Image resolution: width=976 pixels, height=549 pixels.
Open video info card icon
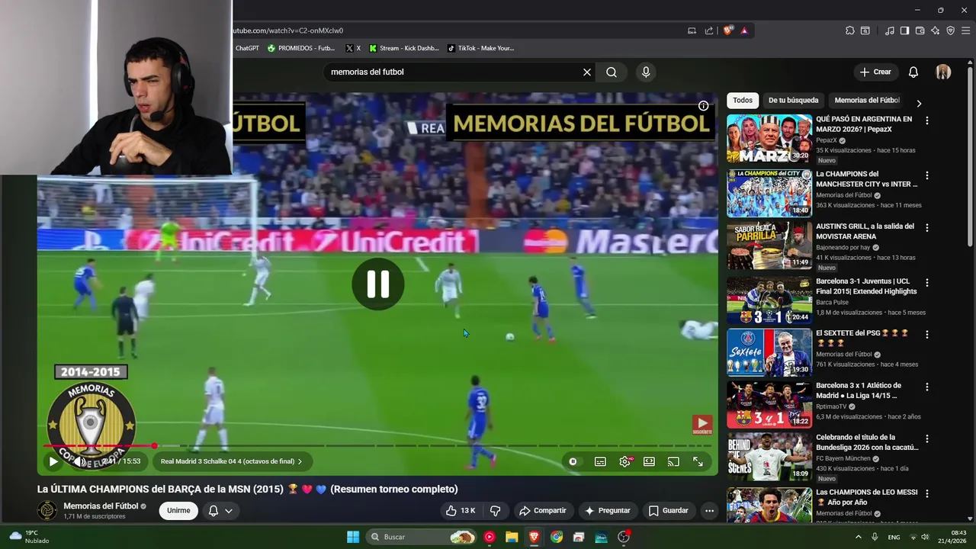pos(703,106)
